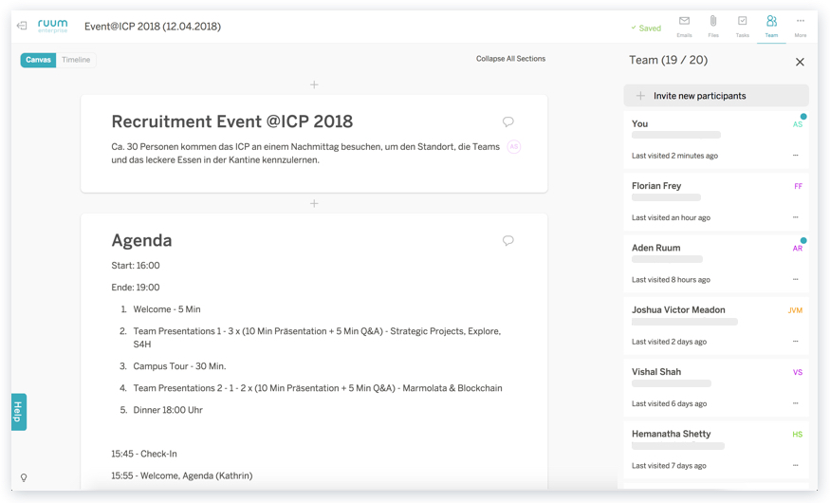Open the Help side tab
This screenshot has width=830, height=503.
[x=18, y=412]
